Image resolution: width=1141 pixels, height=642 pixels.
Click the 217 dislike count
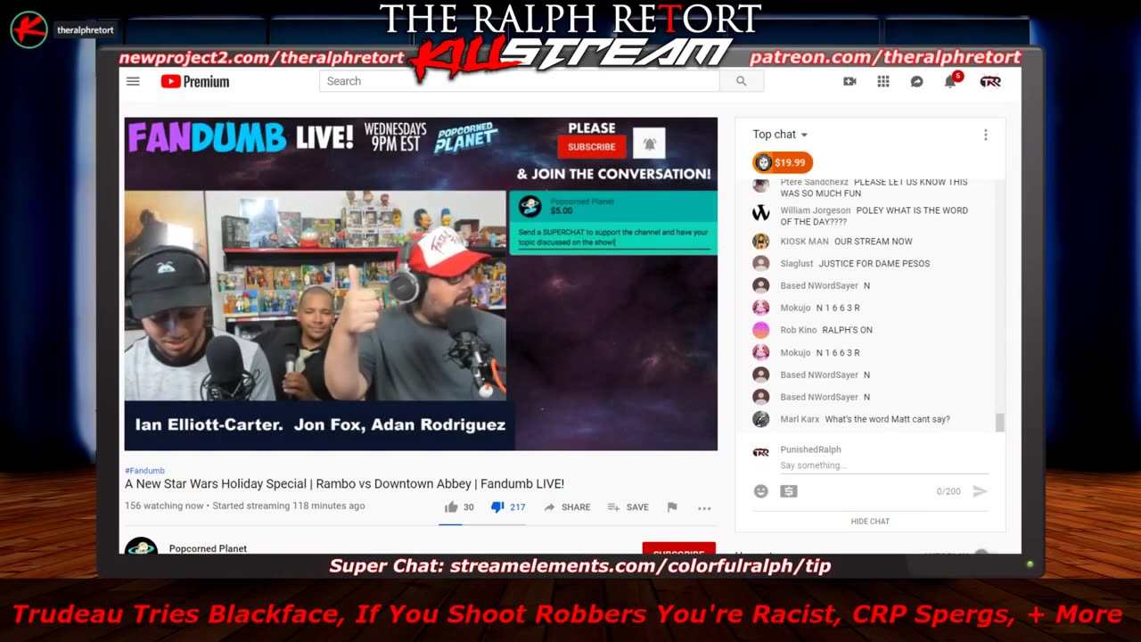(517, 506)
